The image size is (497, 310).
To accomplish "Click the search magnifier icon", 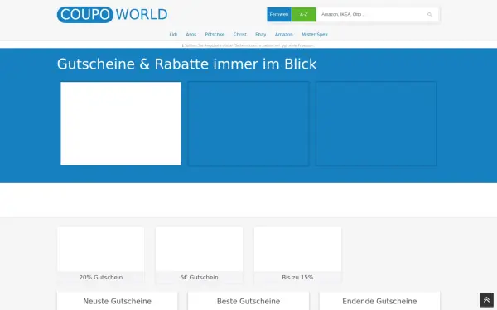I will [x=429, y=15].
